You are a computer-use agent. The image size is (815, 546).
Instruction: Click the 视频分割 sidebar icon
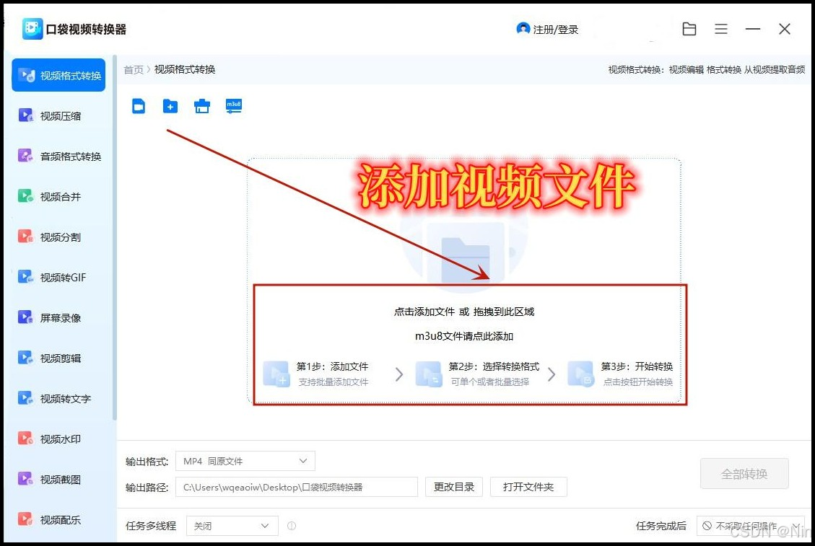(x=25, y=237)
